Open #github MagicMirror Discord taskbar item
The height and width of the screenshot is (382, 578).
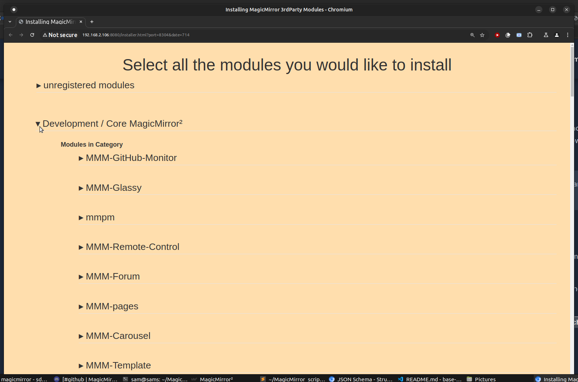tap(86, 379)
